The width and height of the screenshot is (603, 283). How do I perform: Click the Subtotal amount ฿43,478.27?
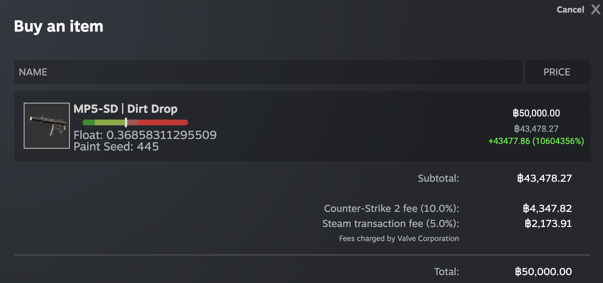click(544, 178)
